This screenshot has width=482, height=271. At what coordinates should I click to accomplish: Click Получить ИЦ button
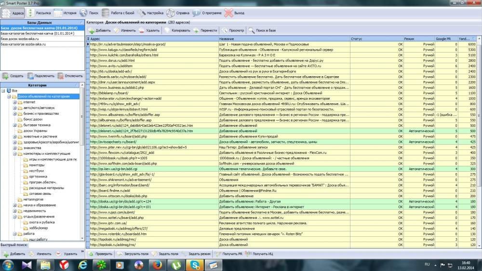coord(259,254)
